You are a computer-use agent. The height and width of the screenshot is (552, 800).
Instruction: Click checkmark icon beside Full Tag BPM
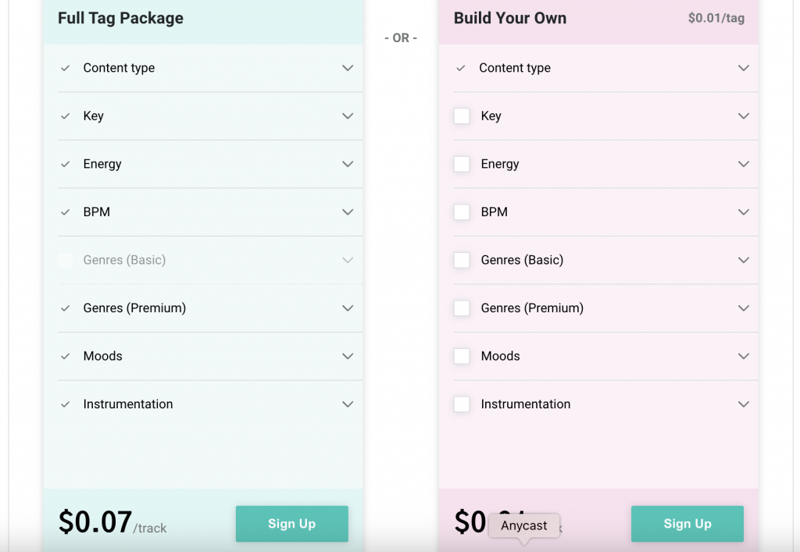(x=66, y=212)
